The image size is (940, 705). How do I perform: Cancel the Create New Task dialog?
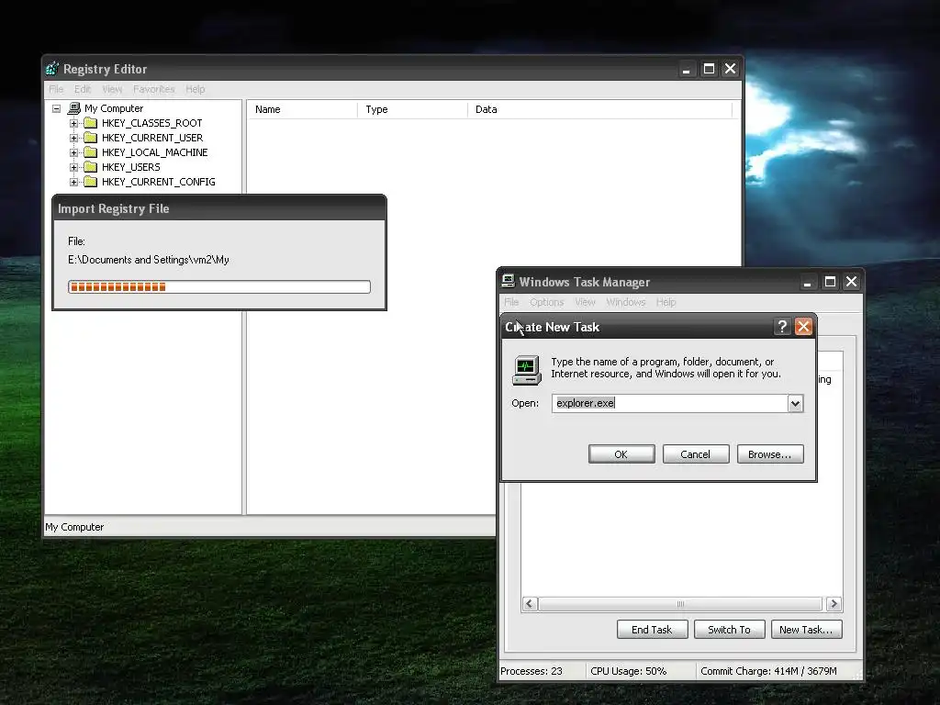click(696, 454)
